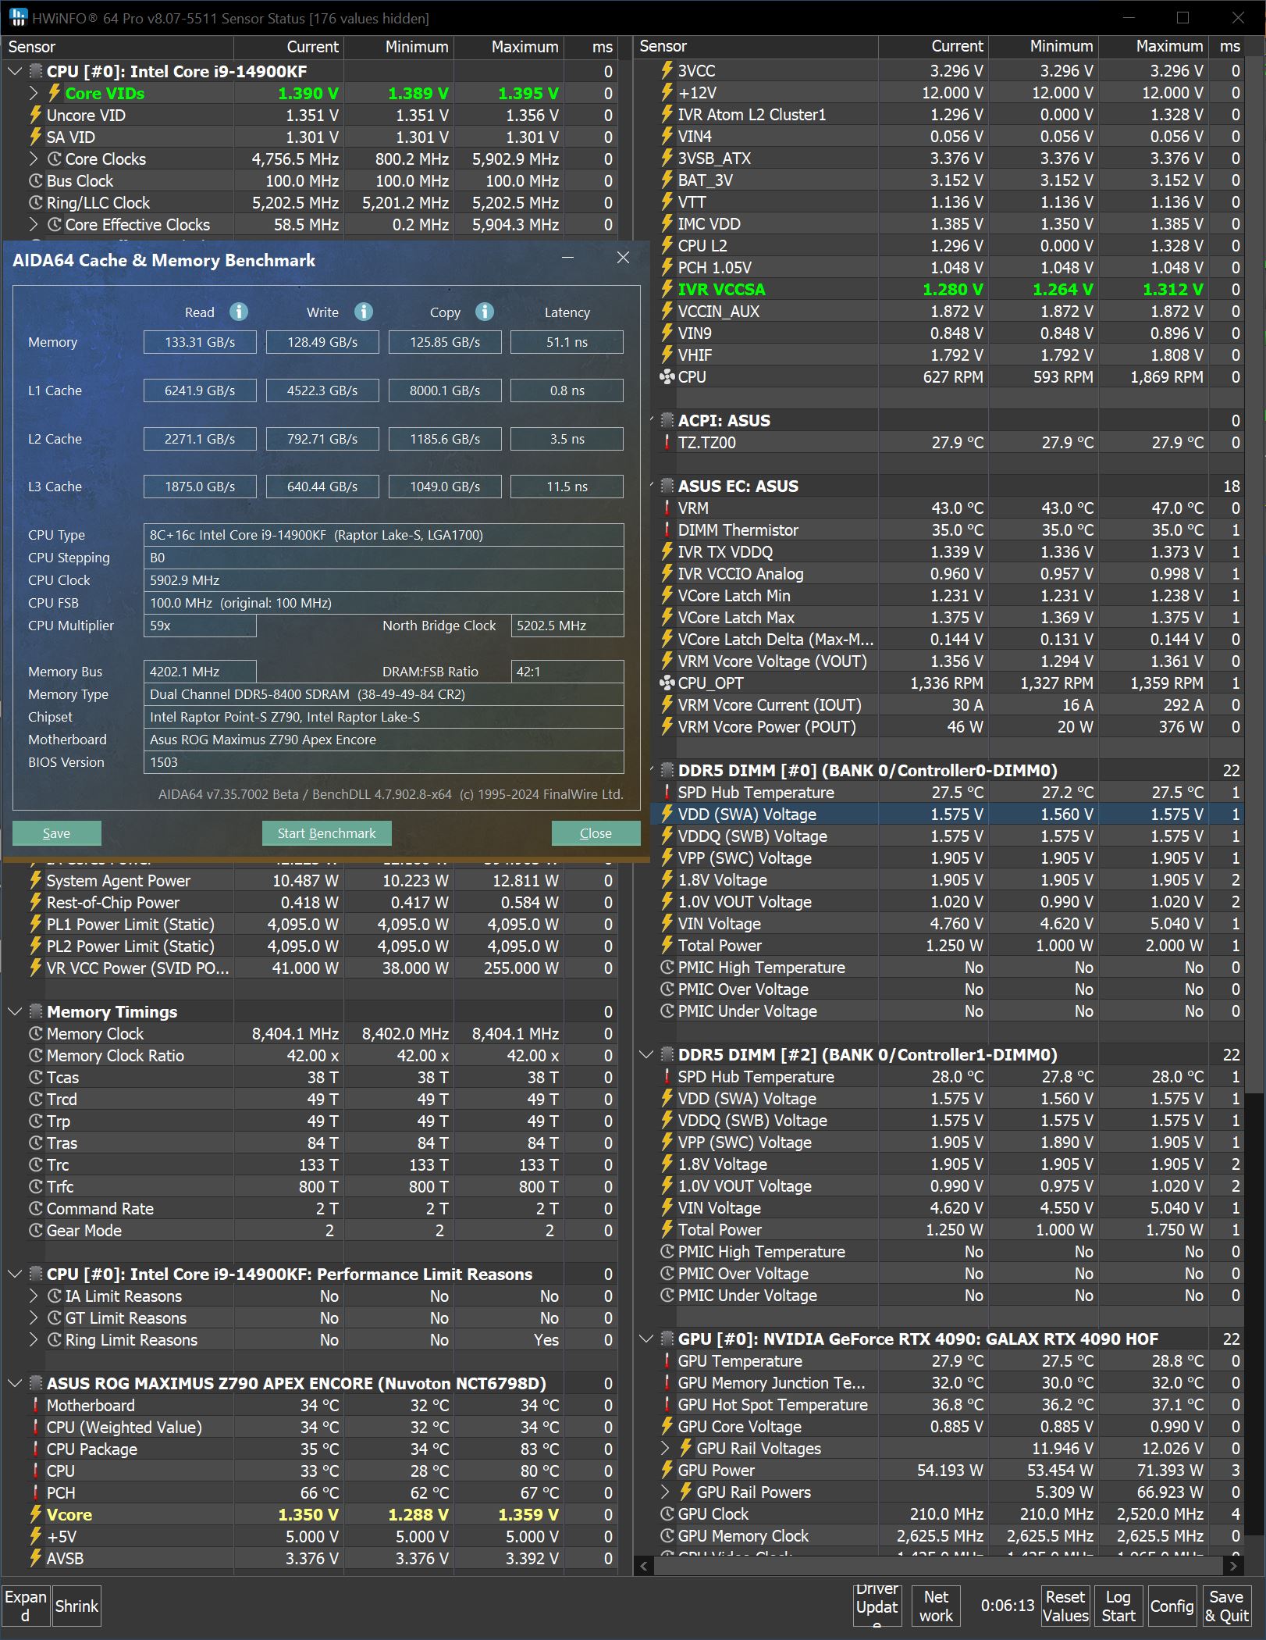Click the HWiNFO app icon in title bar
This screenshot has height=1640, width=1266.
pos(17,17)
